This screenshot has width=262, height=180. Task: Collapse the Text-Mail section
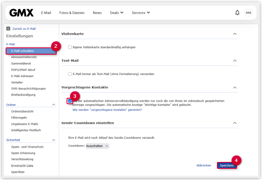point(235,61)
